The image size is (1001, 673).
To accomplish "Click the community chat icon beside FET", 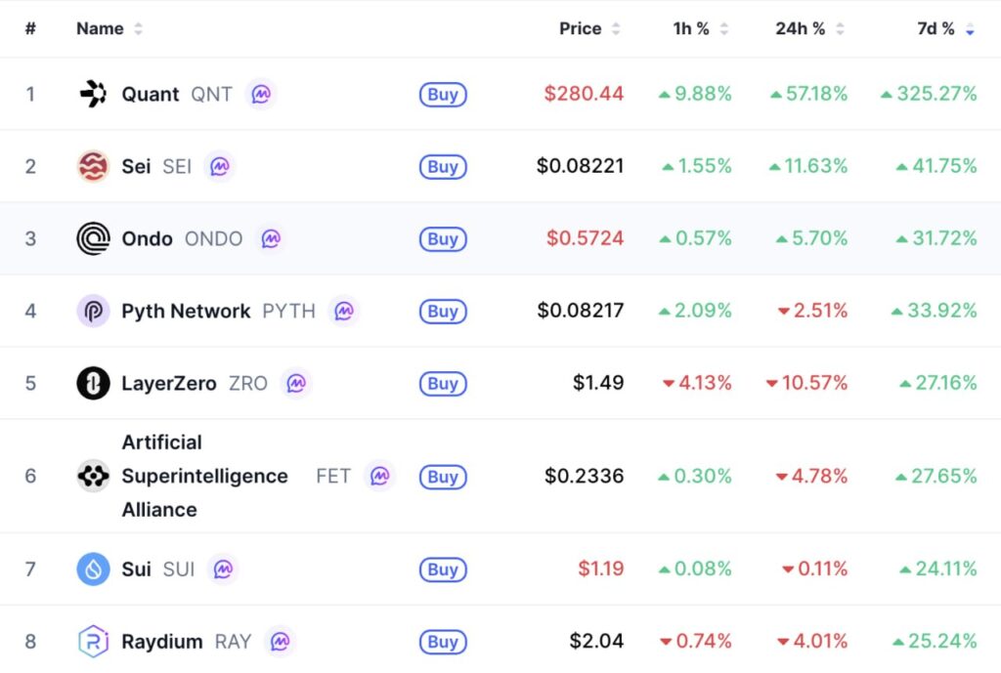I will pos(380,476).
